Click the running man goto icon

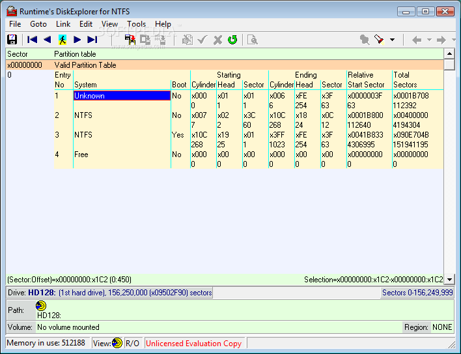tap(63, 40)
